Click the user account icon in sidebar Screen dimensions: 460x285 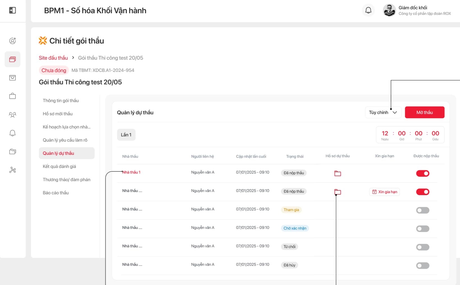(12, 41)
